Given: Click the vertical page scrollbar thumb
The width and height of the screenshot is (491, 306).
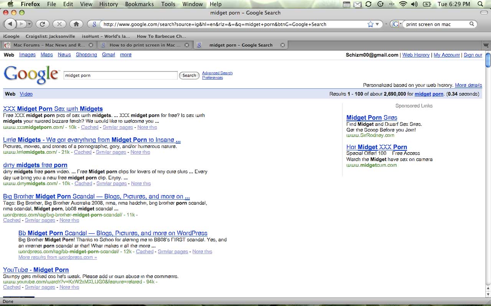Looking at the screenshot, I should 488,60.
